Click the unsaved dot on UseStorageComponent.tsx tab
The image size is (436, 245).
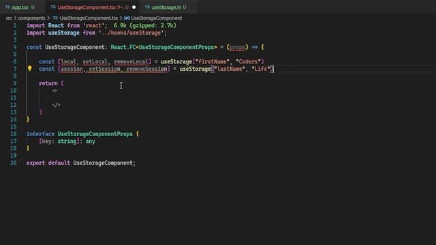pyautogui.click(x=134, y=7)
